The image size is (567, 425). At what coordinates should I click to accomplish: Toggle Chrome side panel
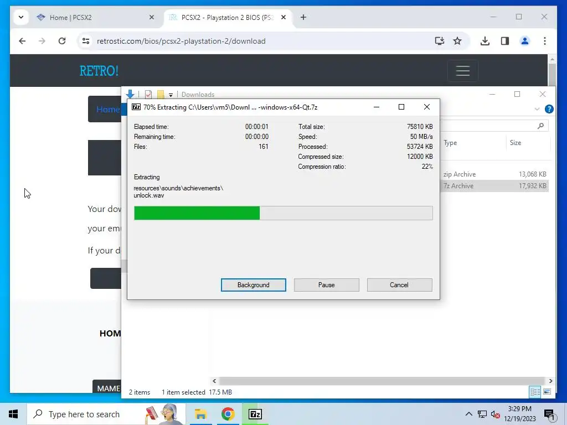pos(505,41)
